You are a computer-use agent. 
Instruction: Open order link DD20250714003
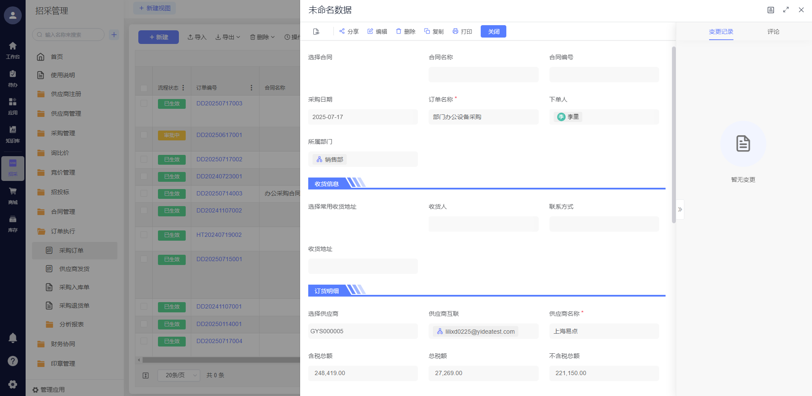[219, 193]
